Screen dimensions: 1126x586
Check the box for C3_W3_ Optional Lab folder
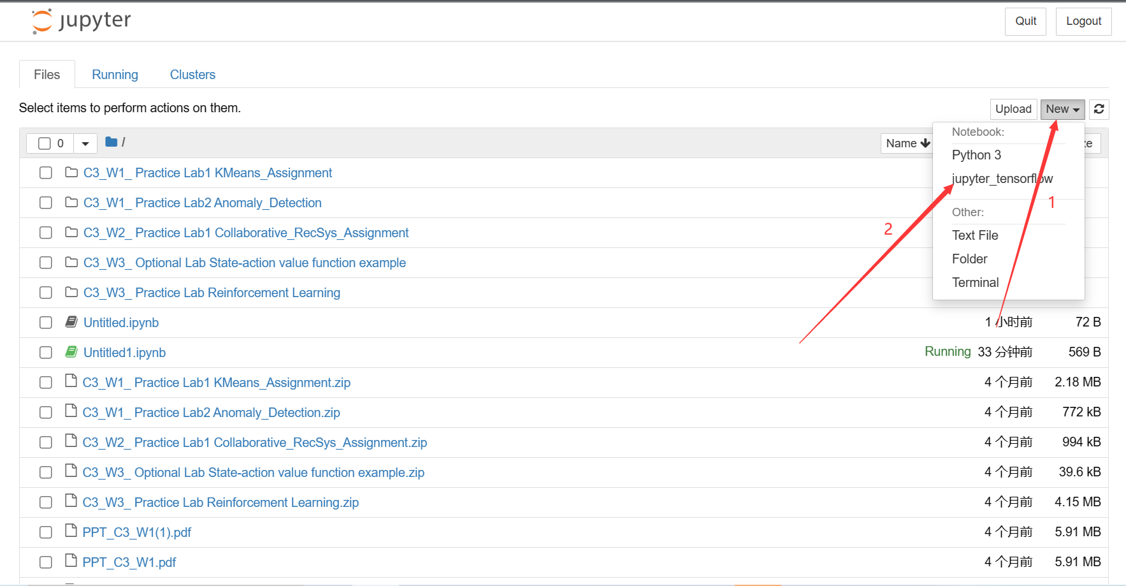coord(46,263)
